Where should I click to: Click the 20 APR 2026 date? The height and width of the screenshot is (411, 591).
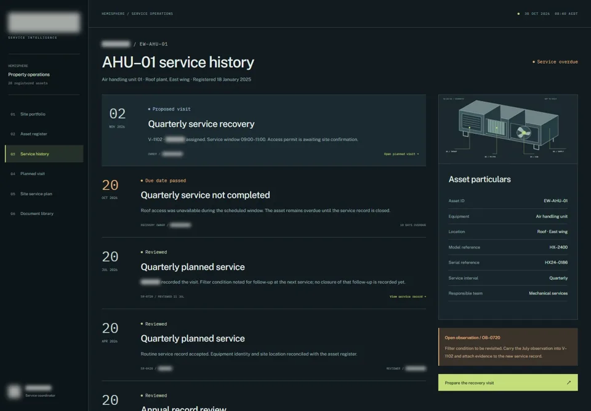pos(110,332)
